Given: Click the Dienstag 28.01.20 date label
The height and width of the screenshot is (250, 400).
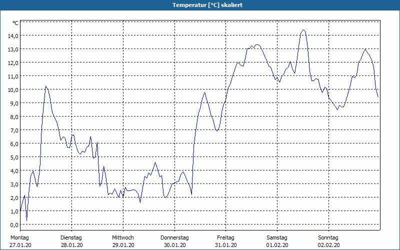Looking at the screenshot, I should [x=71, y=241].
